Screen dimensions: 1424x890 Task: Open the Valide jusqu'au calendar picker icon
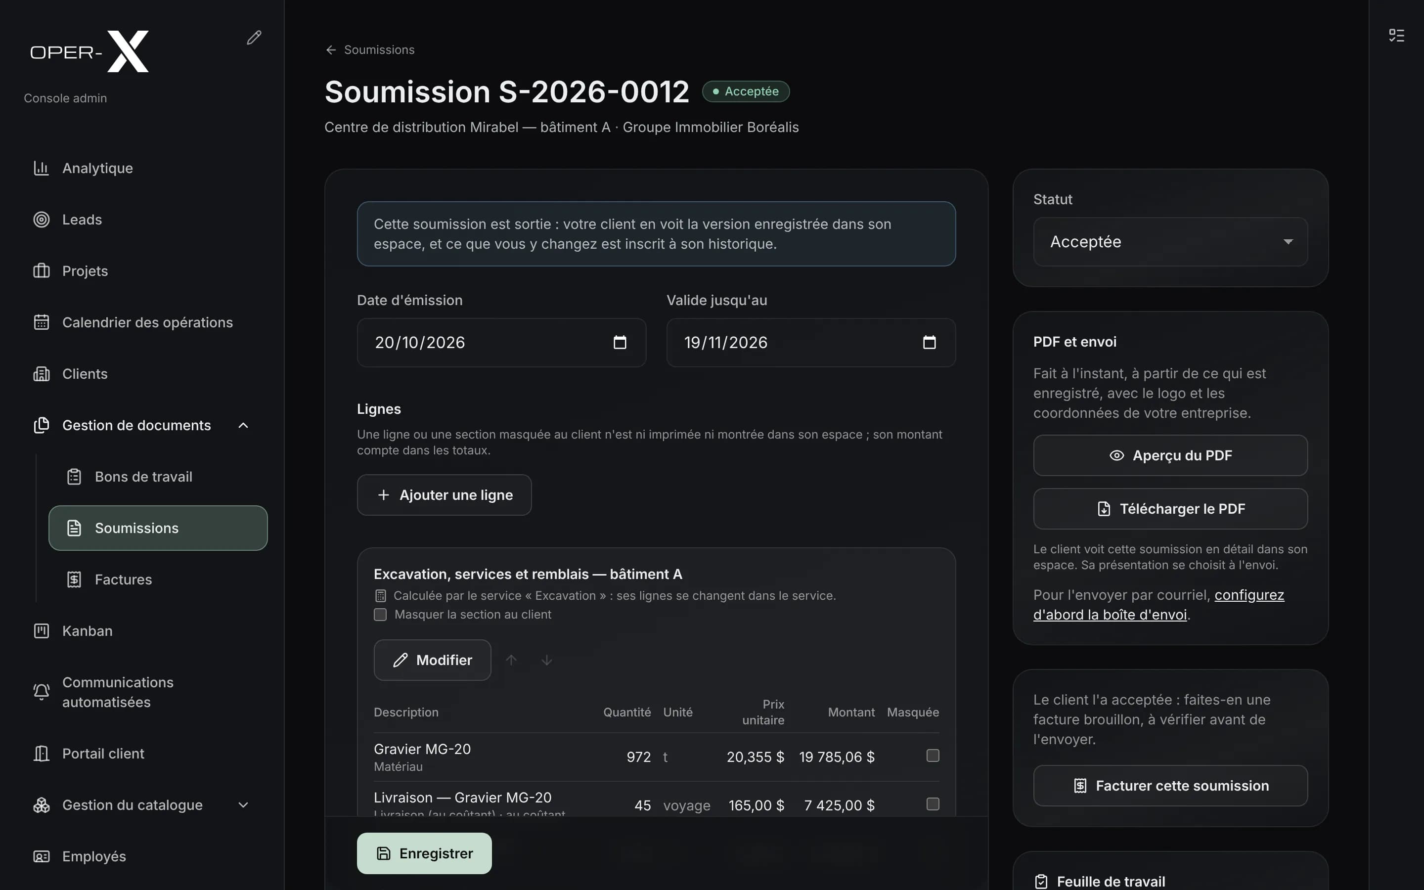[x=929, y=343]
